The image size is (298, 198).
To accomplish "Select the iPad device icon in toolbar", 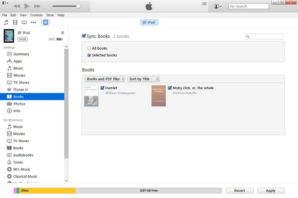I will 46,22.
